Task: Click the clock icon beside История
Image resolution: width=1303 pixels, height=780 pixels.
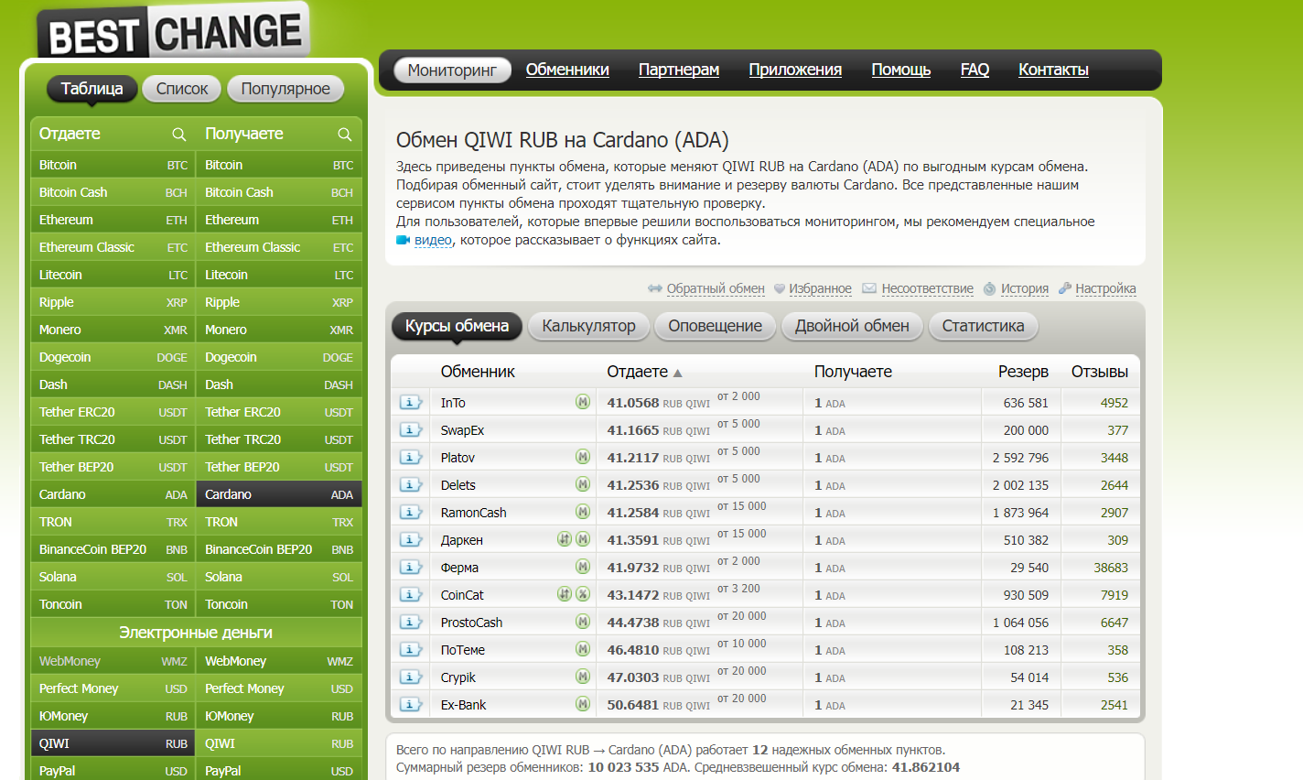Action: coord(989,289)
